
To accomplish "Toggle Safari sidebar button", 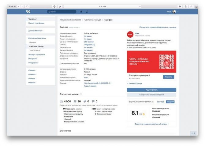I will click(x=27, y=6).
